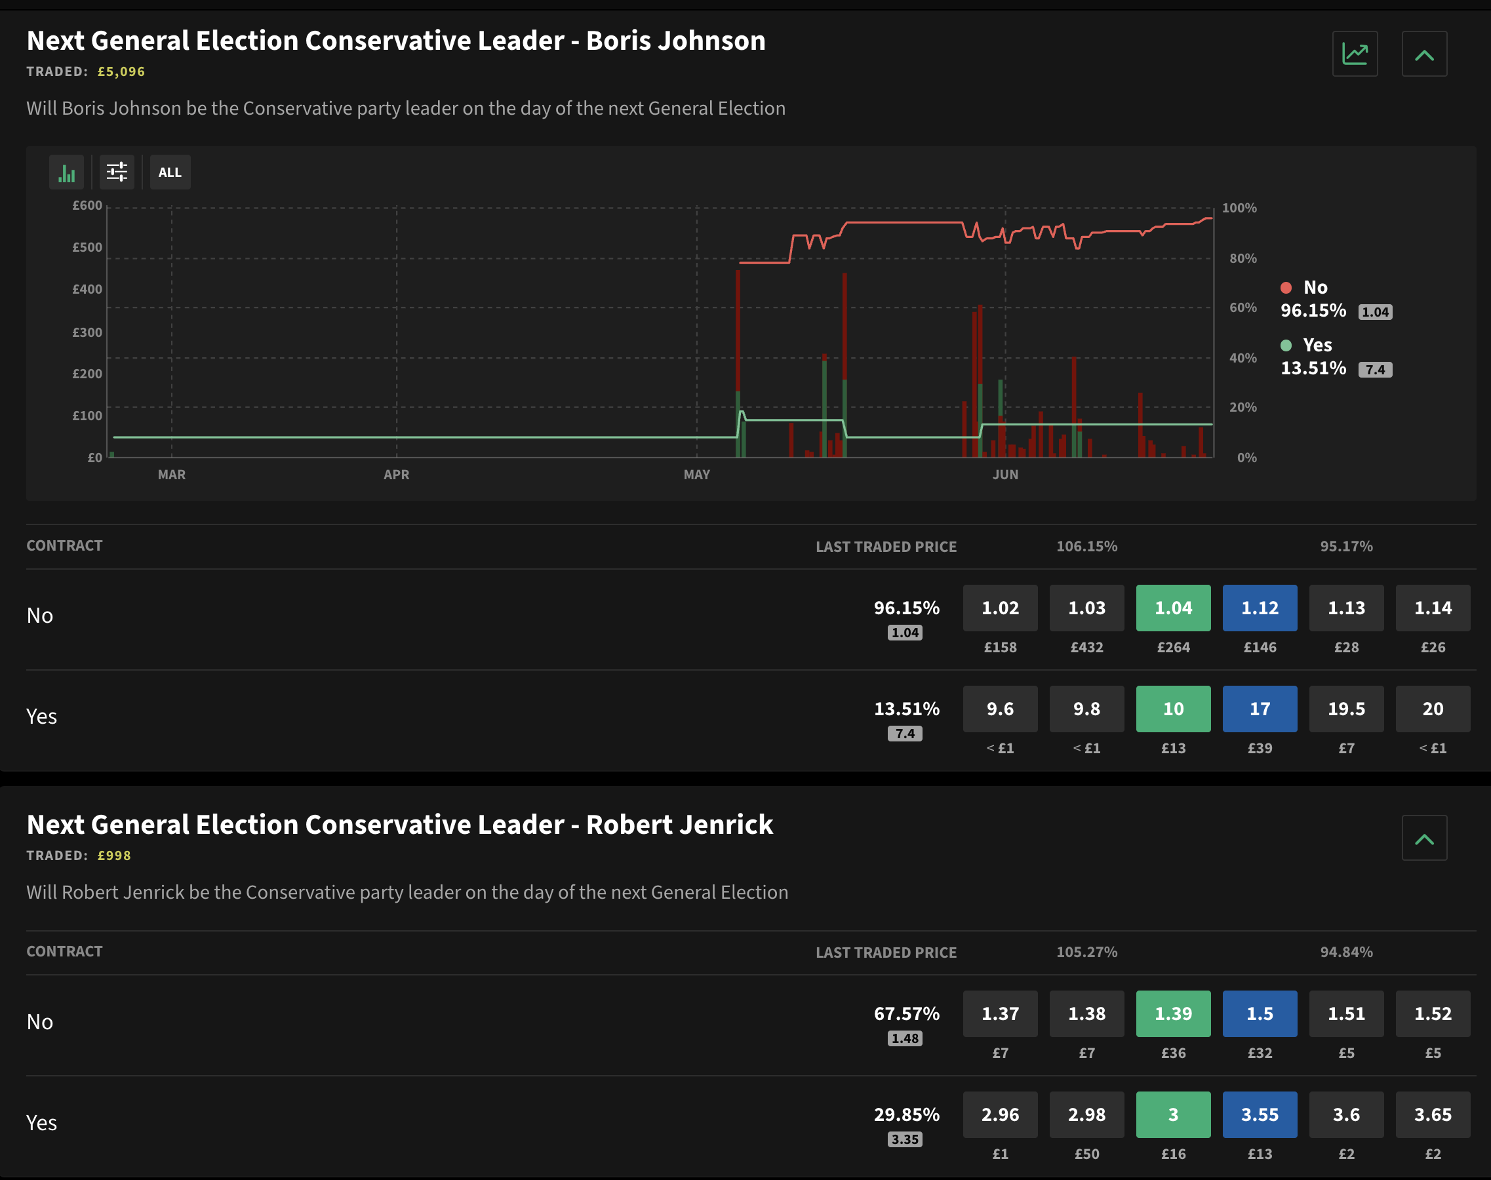Click the 106.15% overround value
This screenshot has height=1180, width=1491.
click(1087, 547)
